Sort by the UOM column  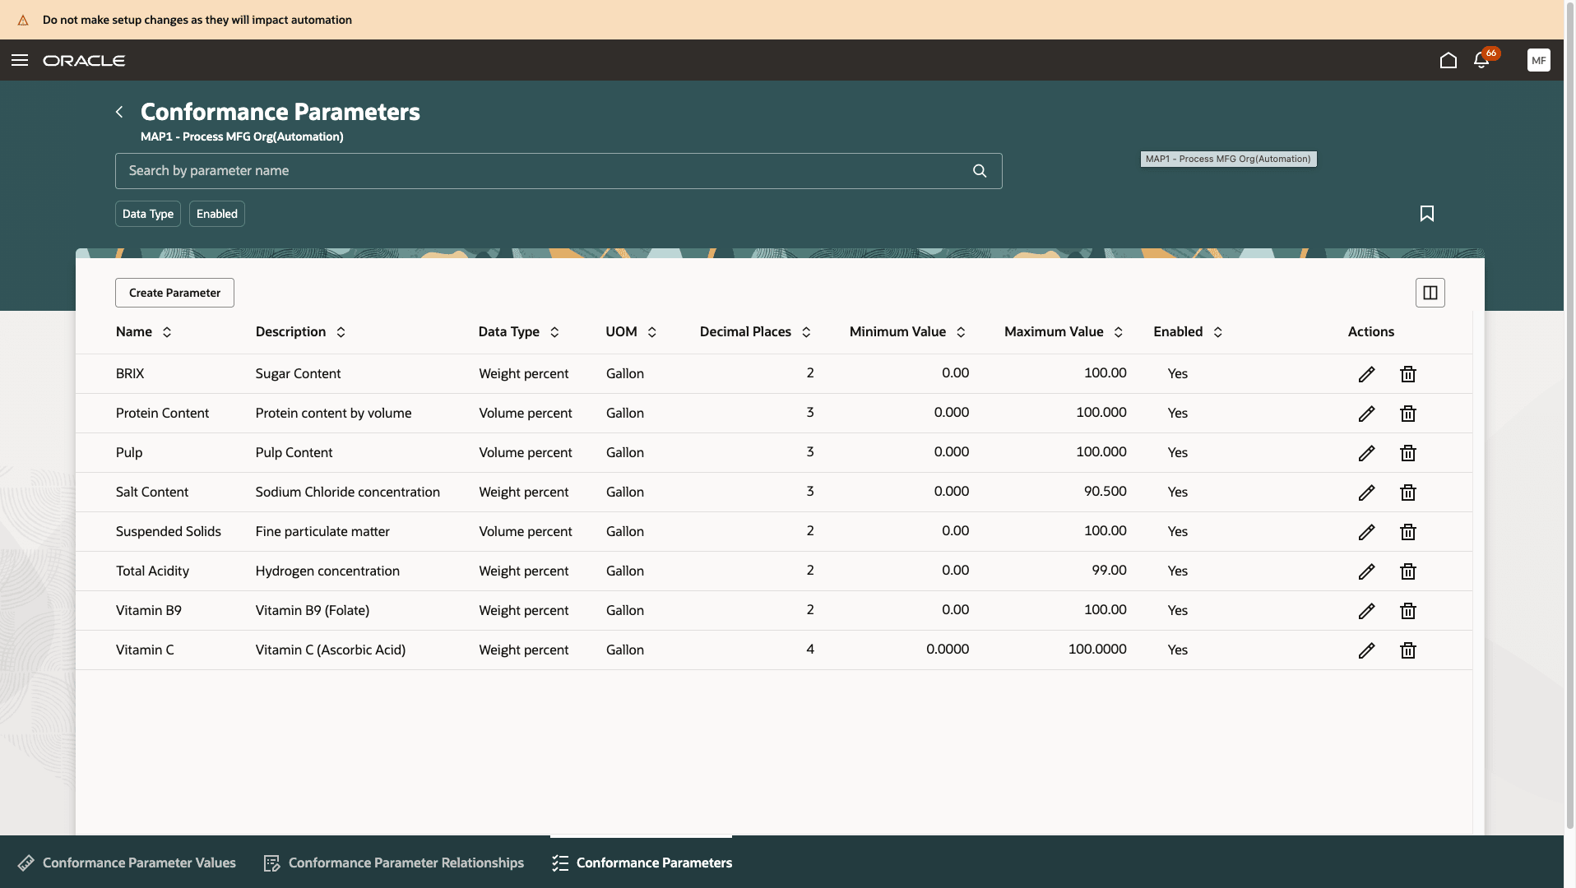pyautogui.click(x=652, y=332)
